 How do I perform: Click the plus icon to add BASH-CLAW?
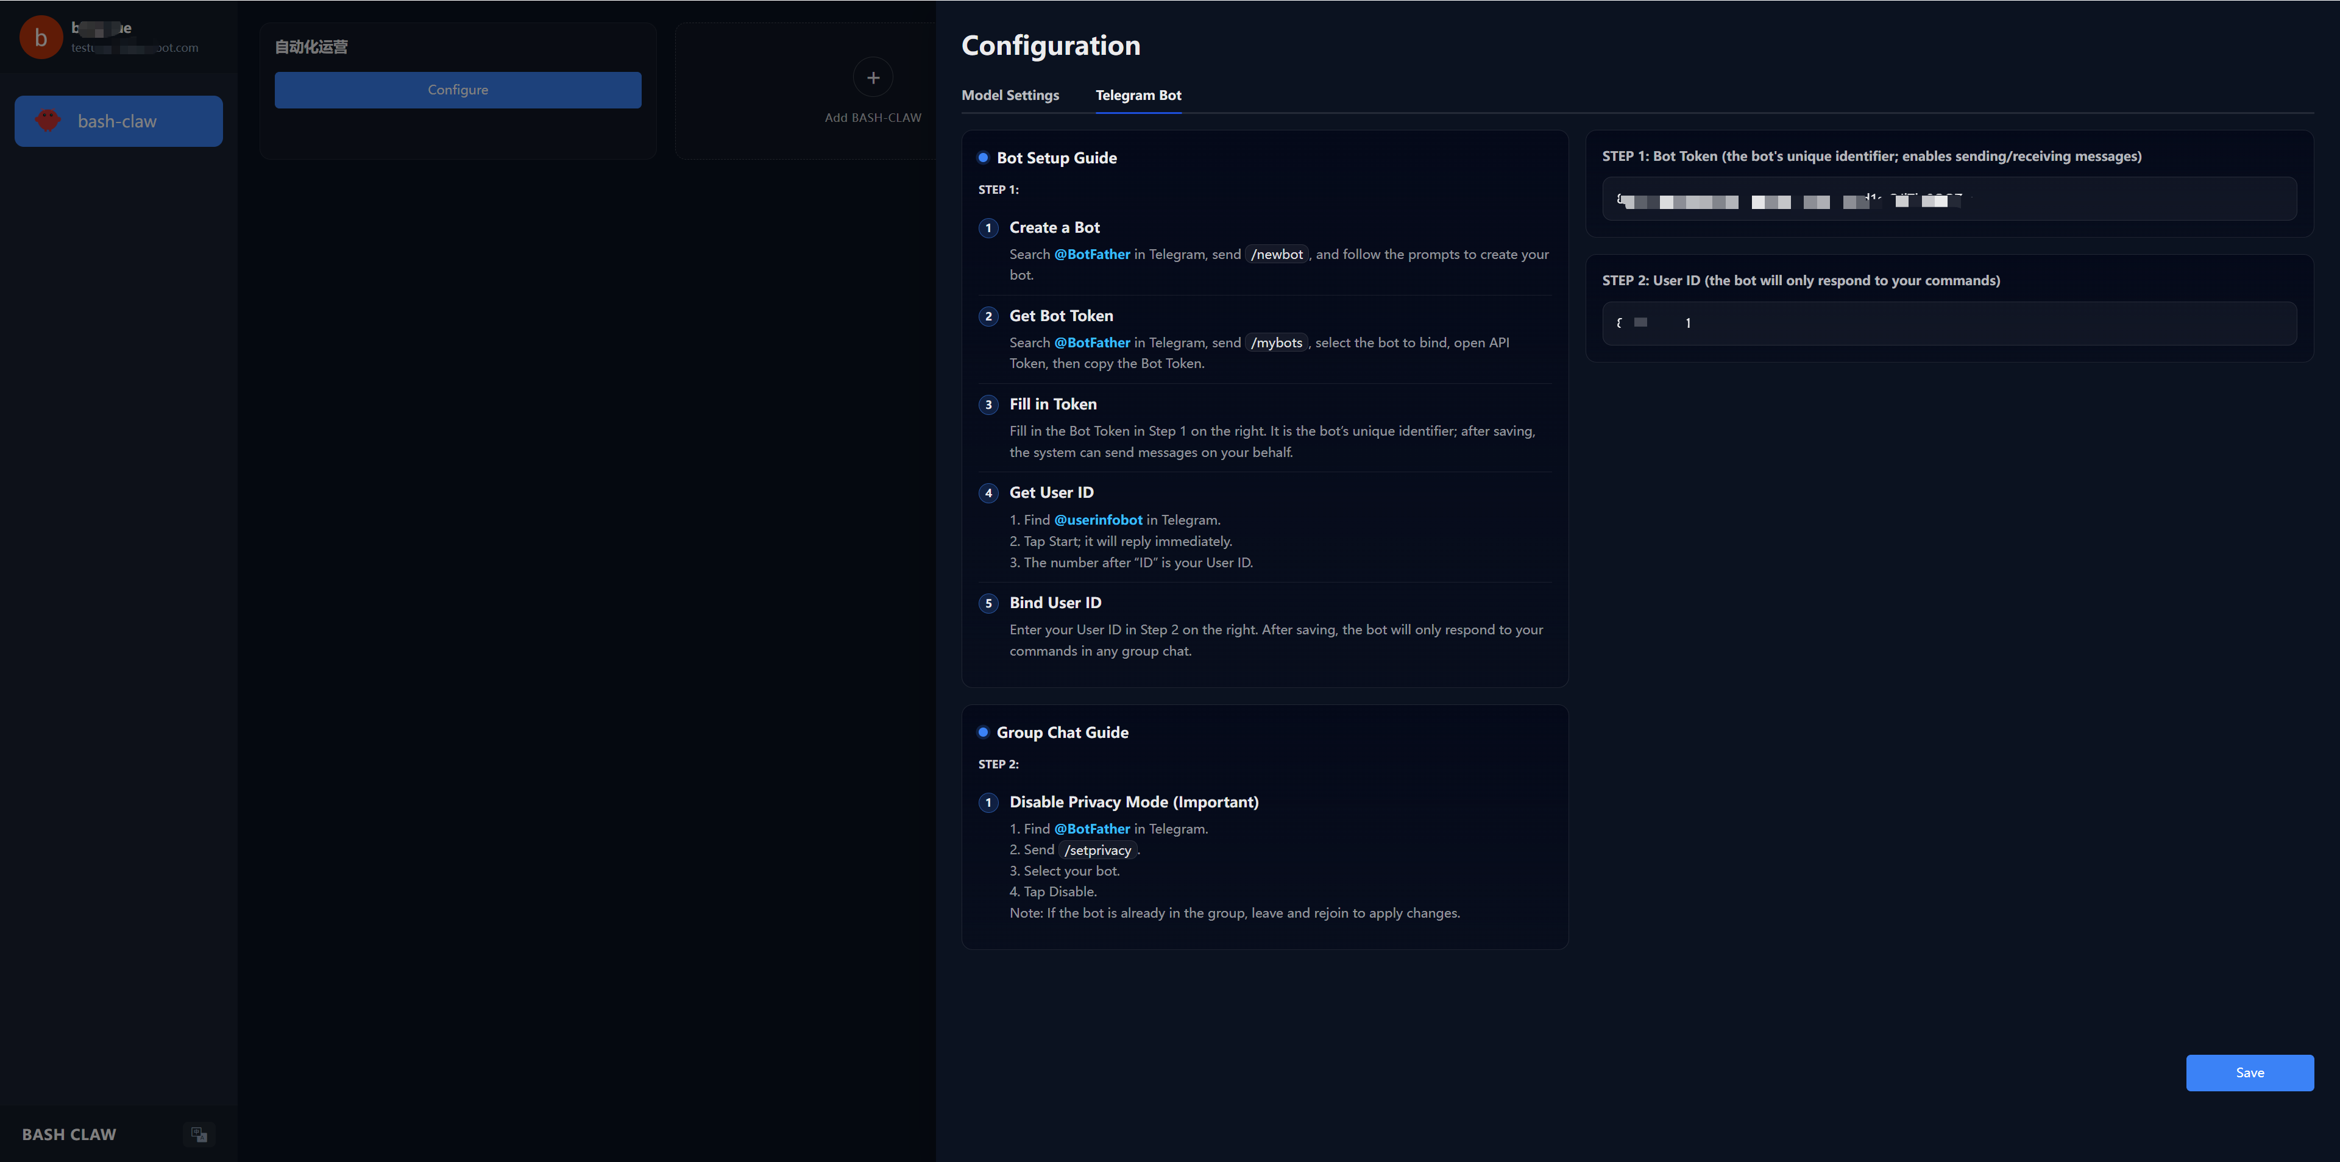(x=872, y=77)
